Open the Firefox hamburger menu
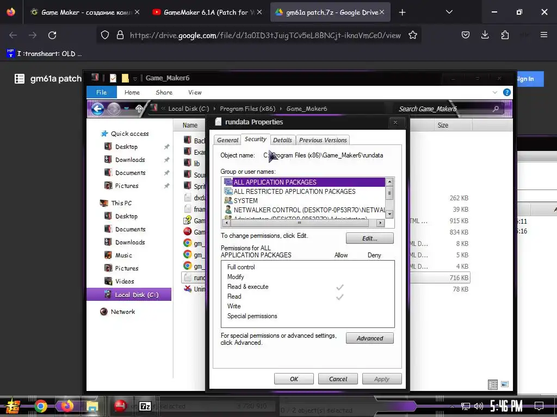 click(543, 35)
